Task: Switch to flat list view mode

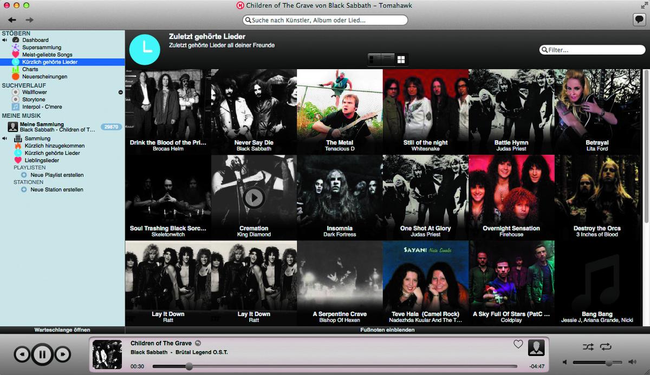Action: [388, 60]
